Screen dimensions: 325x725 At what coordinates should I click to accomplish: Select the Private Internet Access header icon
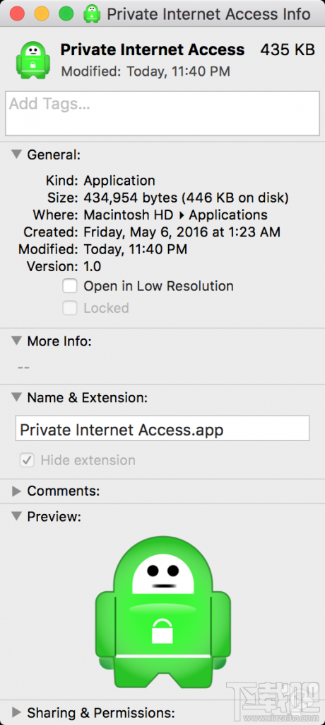tap(32, 59)
